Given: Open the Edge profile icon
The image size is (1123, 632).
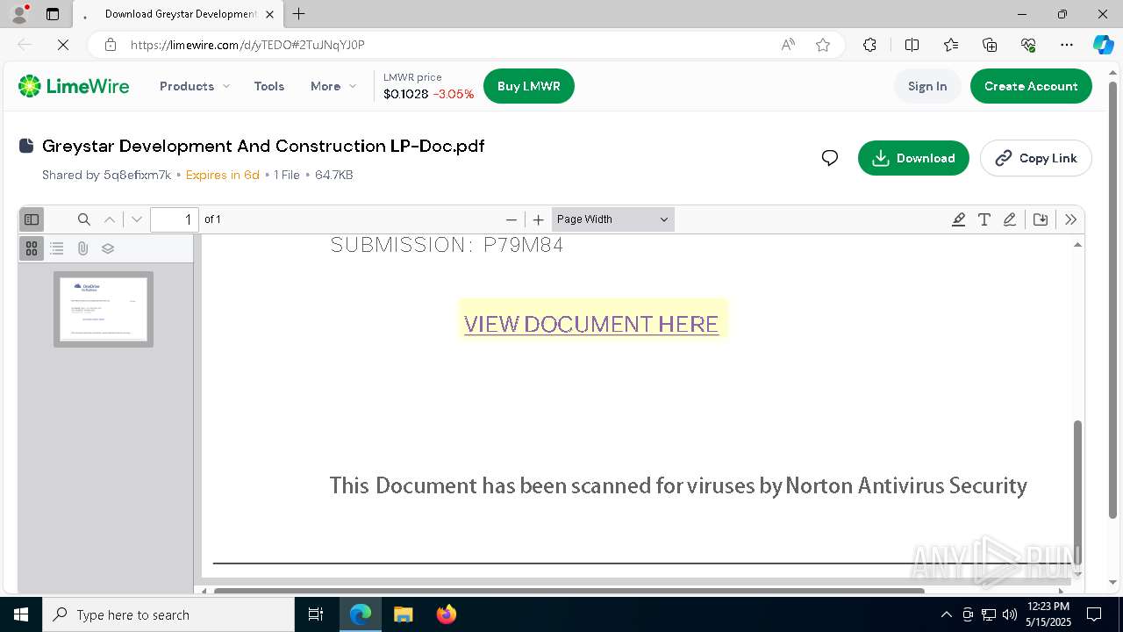Looking at the screenshot, I should [19, 14].
